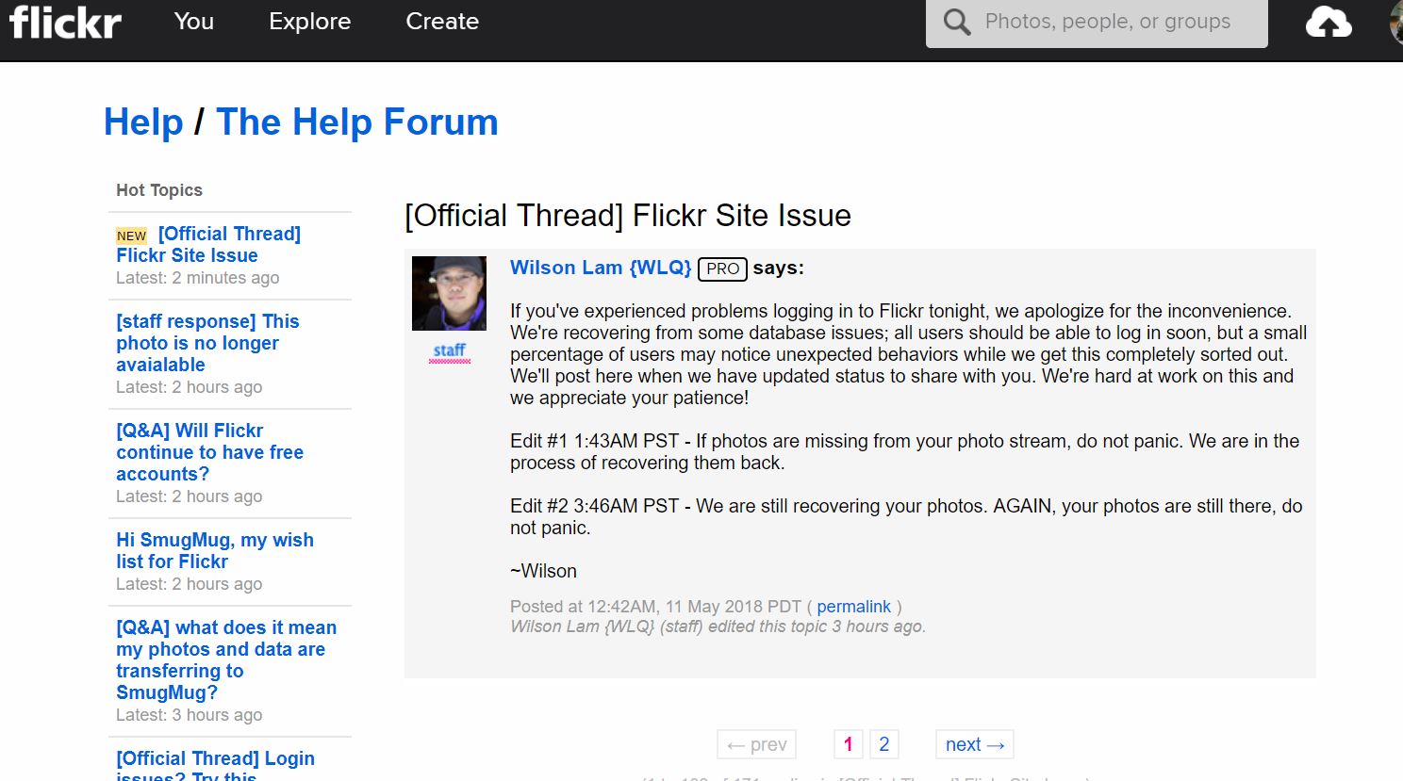Viewport: 1403px width, 781px height.
Task: Open 'This photo is no longer avaialable' topic
Action: tap(207, 343)
